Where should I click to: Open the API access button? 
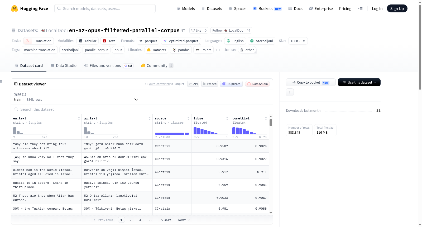(193, 84)
